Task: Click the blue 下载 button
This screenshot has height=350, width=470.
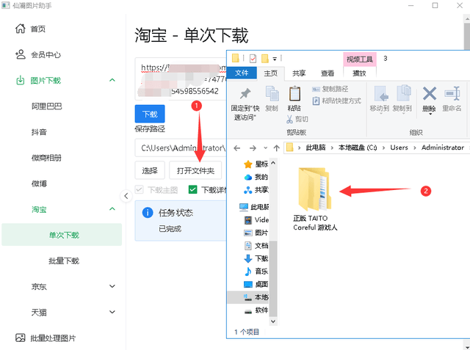Action: 150,114
